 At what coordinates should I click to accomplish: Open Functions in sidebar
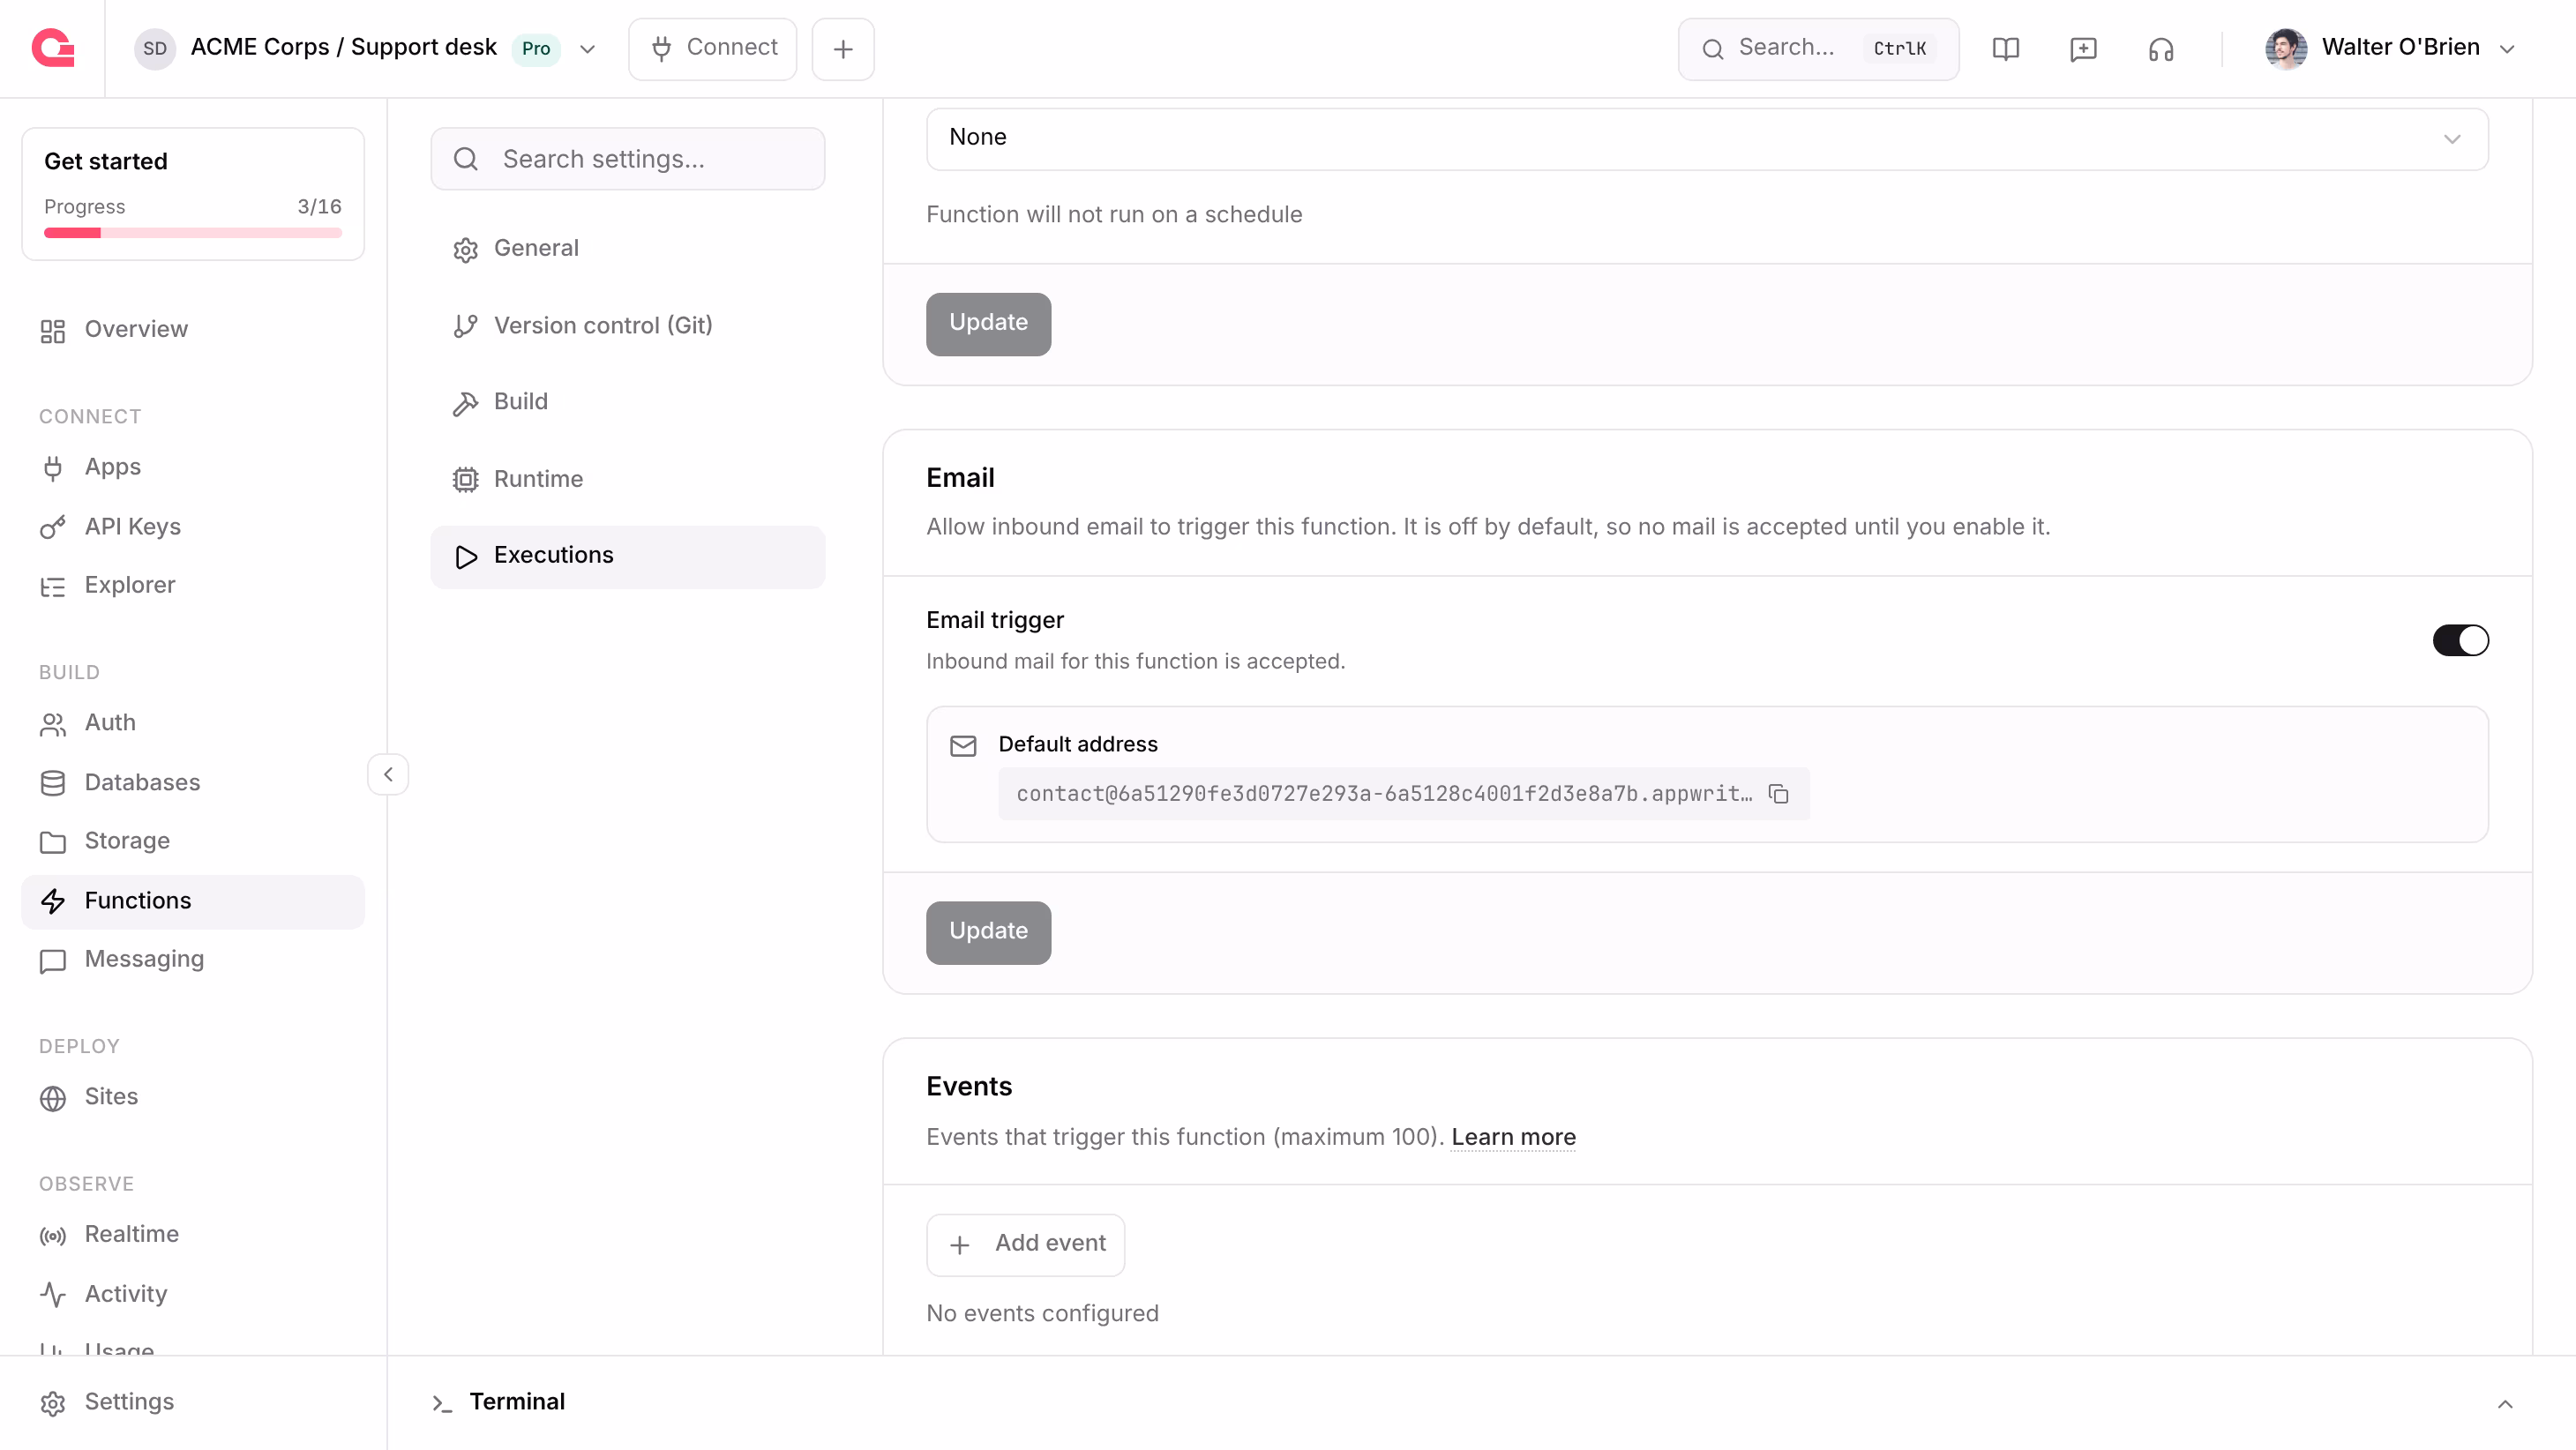193,901
